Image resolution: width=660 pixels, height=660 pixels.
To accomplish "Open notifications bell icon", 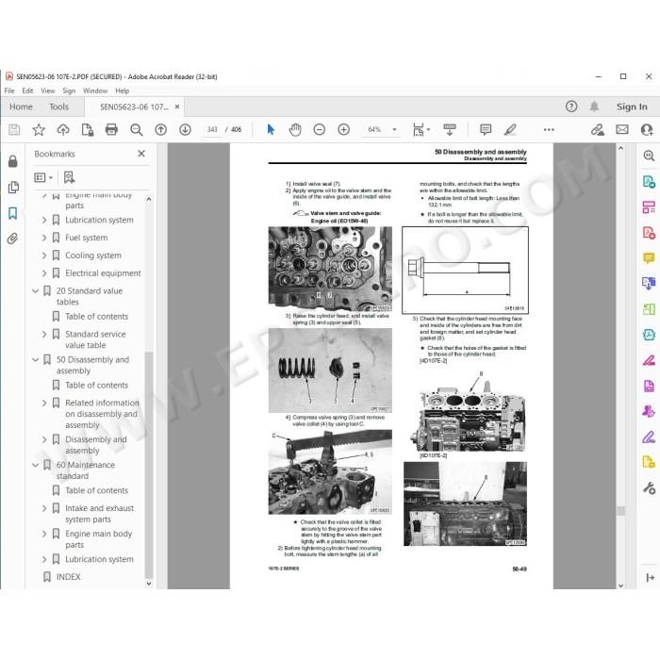I will (594, 107).
